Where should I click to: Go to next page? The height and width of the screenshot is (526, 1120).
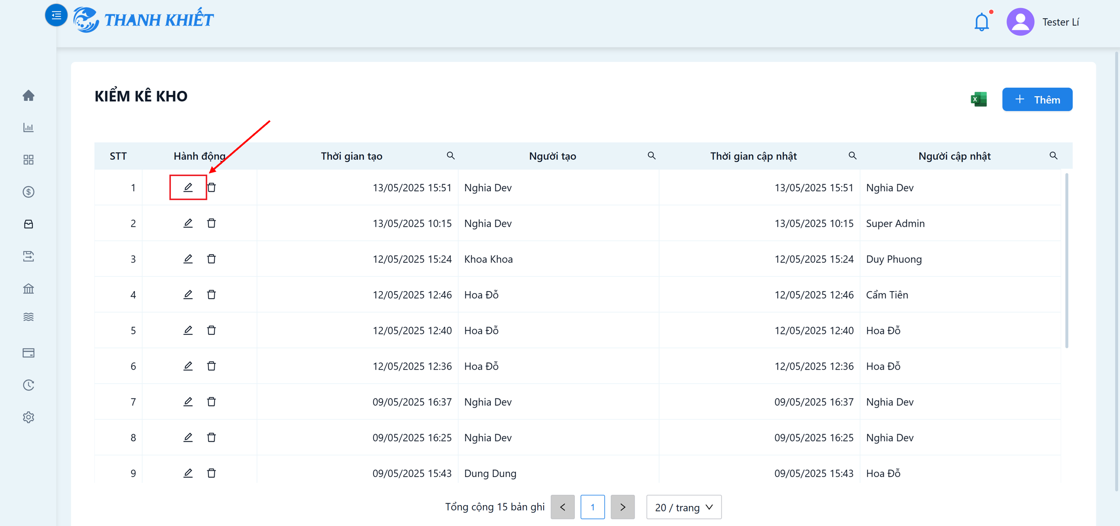tap(622, 507)
